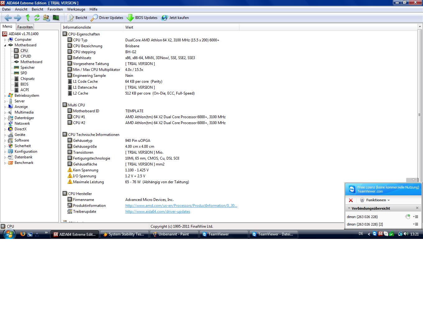This screenshot has width=423, height=312.
Task: Click the Geräte icon in tree
Action: (x=11, y=135)
